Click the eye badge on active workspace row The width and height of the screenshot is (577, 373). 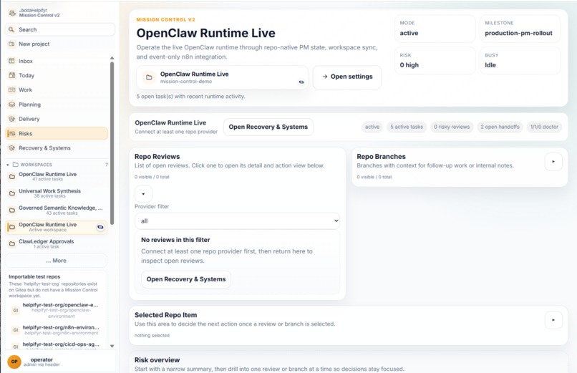[x=100, y=227]
